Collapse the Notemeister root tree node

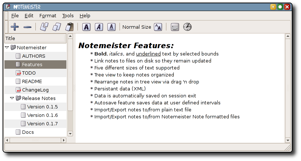(x=7, y=47)
